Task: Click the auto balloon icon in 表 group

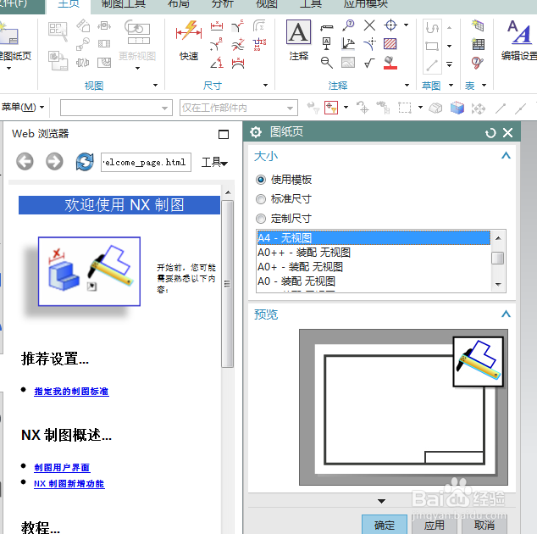Action: coord(477,63)
